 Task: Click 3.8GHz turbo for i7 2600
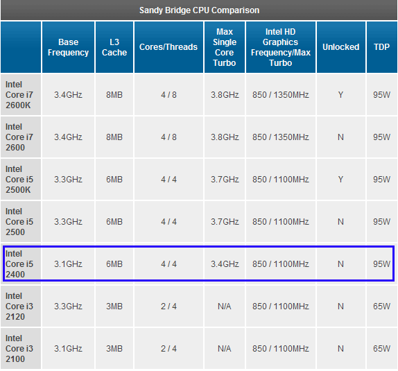pyautogui.click(x=225, y=137)
